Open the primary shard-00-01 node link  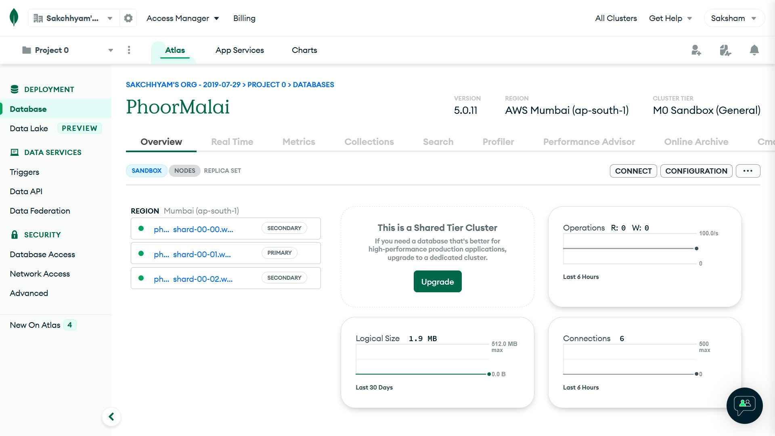click(192, 254)
